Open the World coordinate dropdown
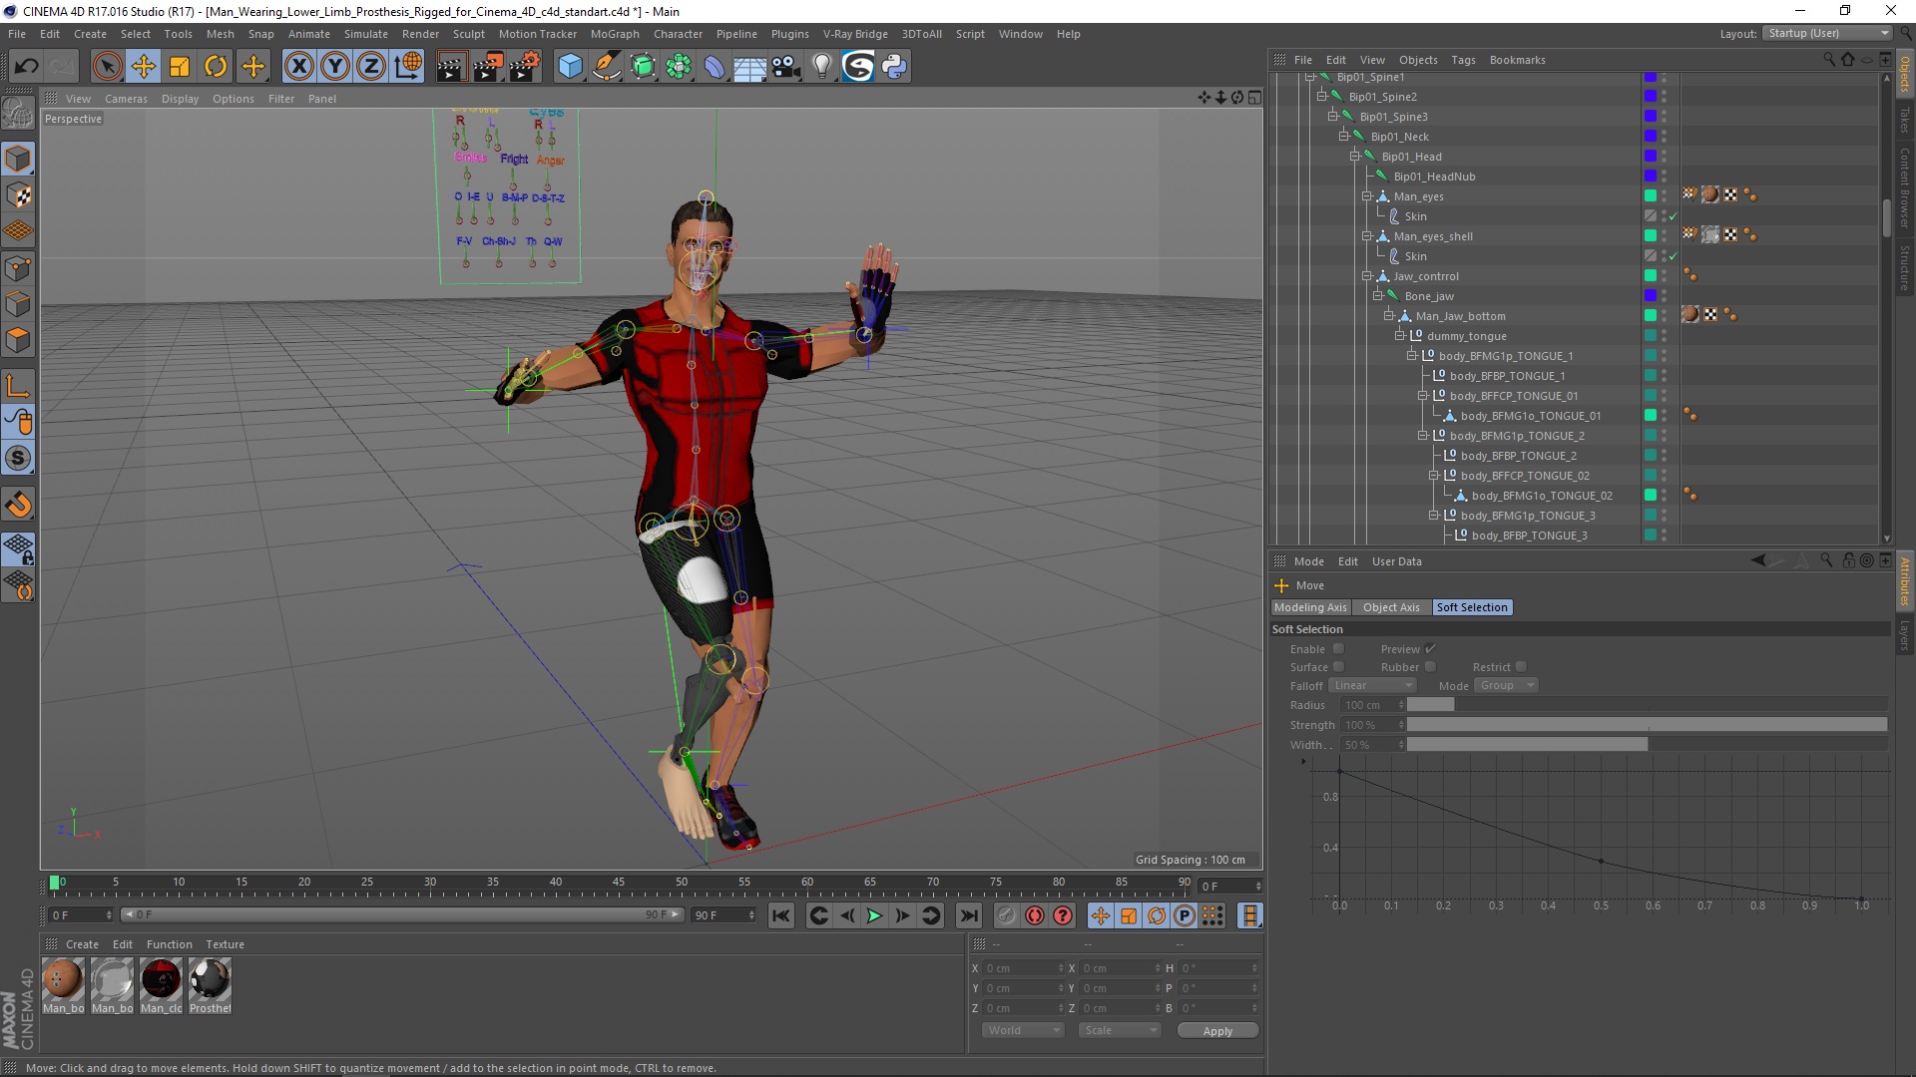Image resolution: width=1916 pixels, height=1077 pixels. (1024, 1030)
